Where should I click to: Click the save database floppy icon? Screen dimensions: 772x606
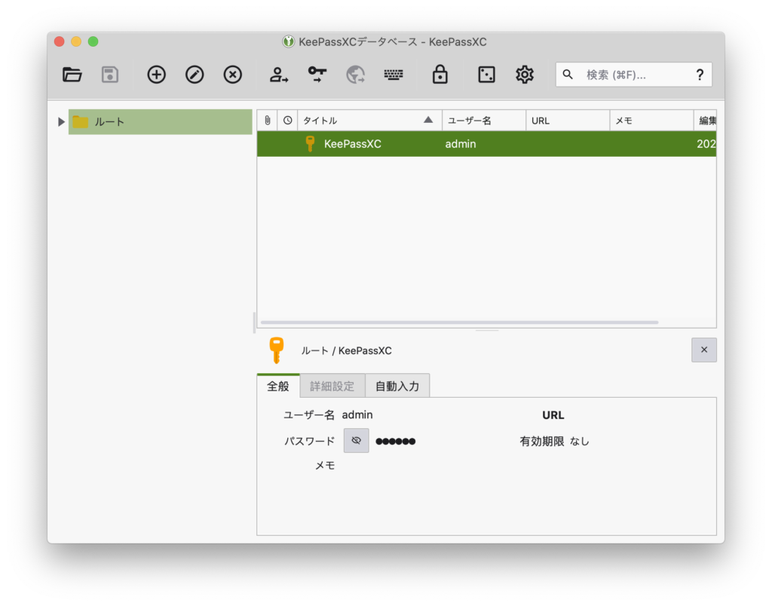click(110, 75)
